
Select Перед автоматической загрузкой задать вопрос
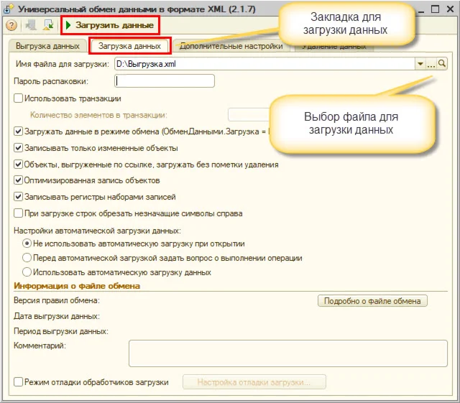27,258
